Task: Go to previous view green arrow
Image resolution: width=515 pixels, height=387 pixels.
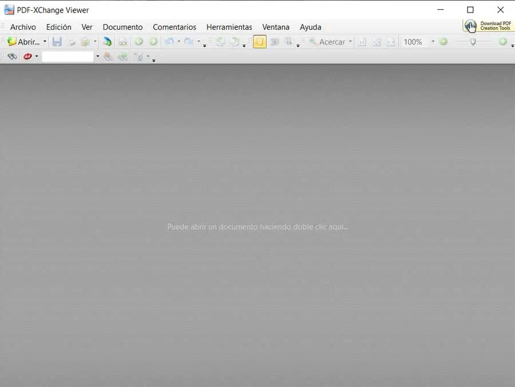Action: 139,41
